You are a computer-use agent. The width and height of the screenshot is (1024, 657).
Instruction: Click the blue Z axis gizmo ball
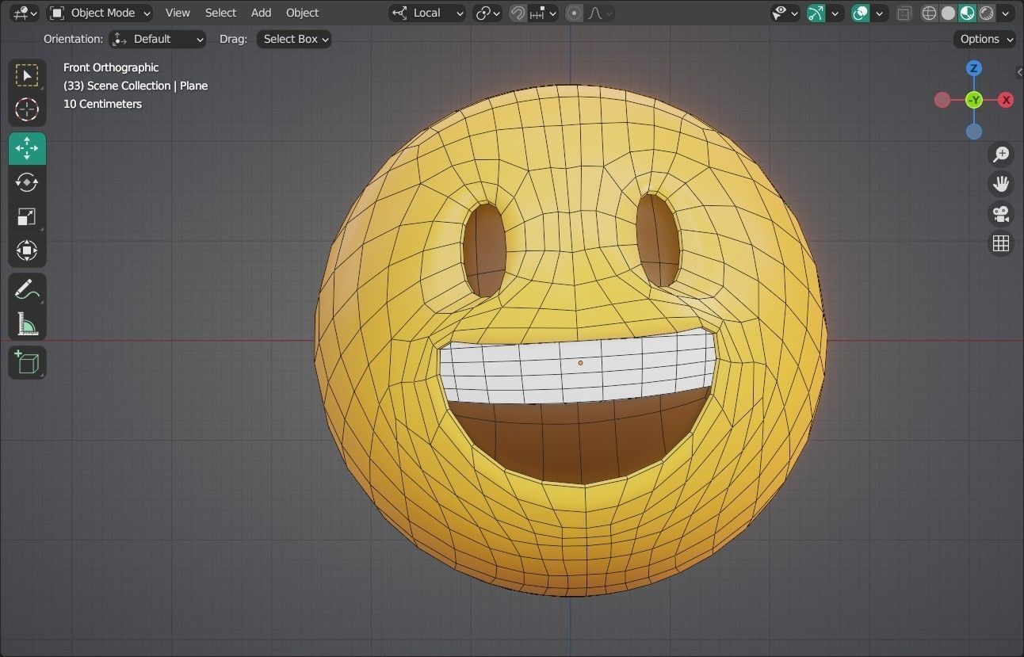coord(974,68)
